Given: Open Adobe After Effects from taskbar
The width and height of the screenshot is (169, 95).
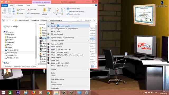Looking at the screenshot, I should tap(18, 92).
